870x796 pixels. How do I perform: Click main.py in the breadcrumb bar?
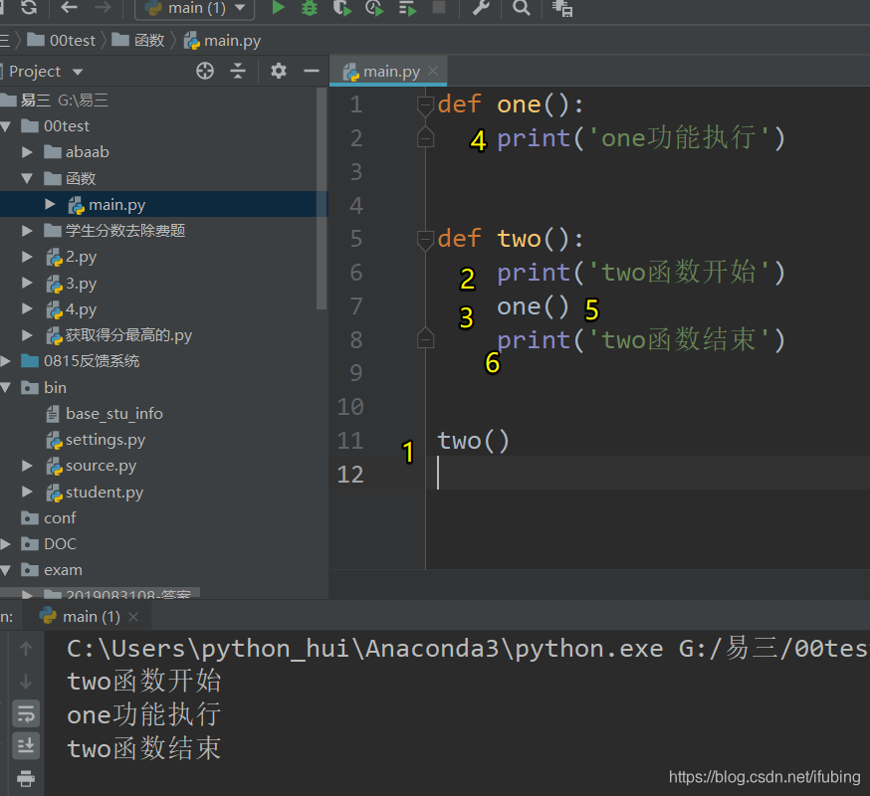pyautogui.click(x=222, y=41)
